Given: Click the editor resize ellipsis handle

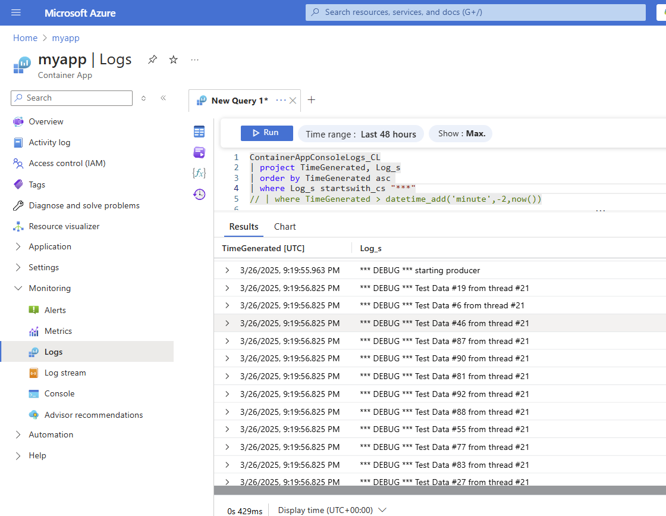Looking at the screenshot, I should 600,211.
